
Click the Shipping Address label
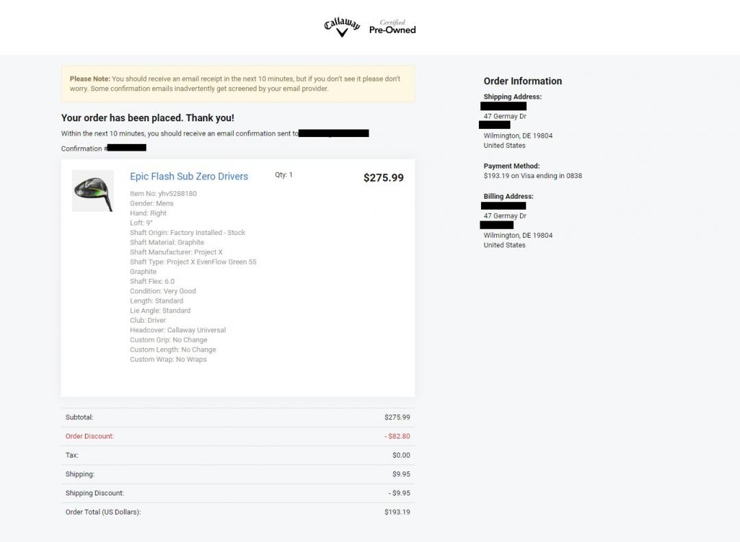point(513,97)
